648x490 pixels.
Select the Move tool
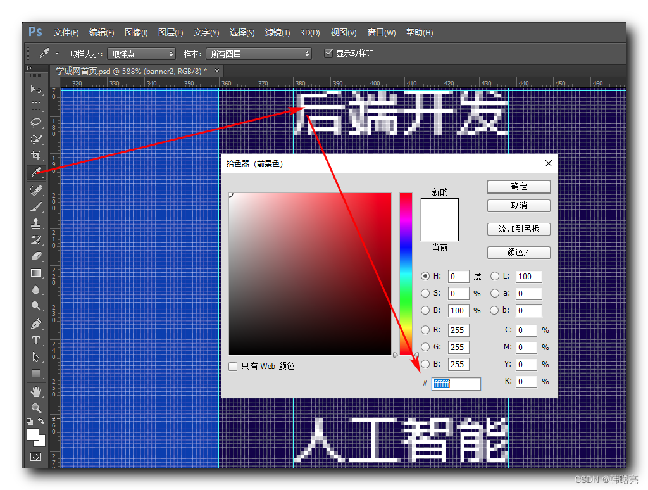click(x=36, y=90)
